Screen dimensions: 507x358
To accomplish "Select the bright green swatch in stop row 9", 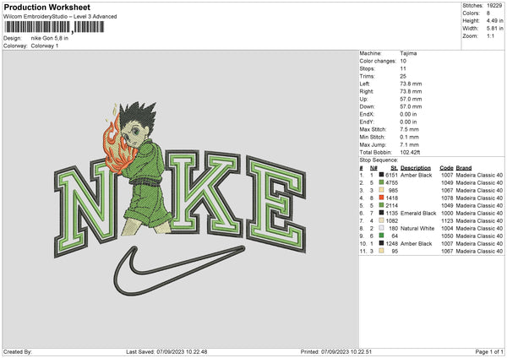I will coord(382,236).
